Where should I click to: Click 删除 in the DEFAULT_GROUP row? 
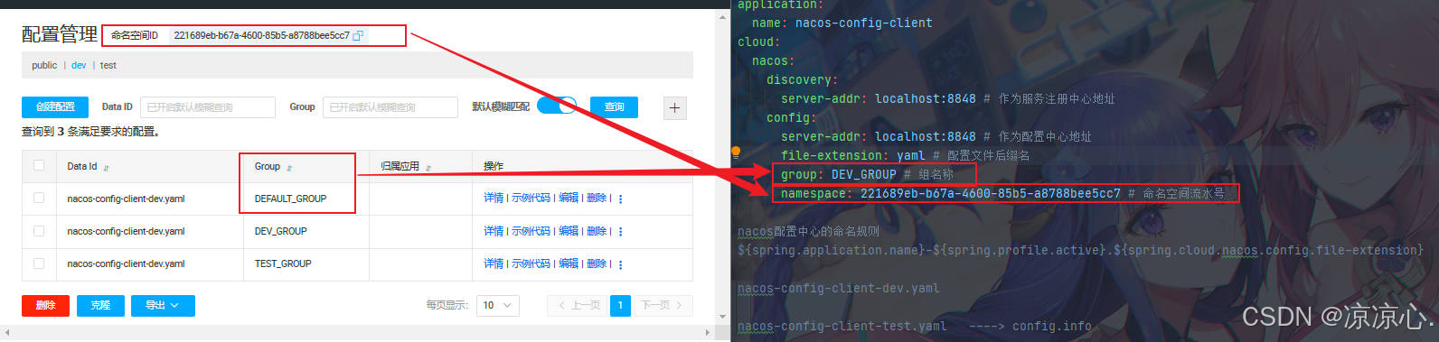tap(597, 199)
